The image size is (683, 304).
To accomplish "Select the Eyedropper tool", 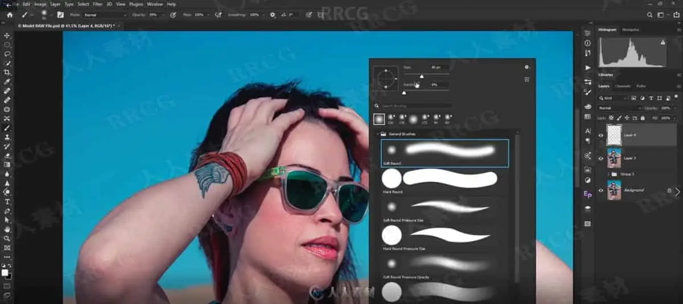I will pyautogui.click(x=7, y=81).
